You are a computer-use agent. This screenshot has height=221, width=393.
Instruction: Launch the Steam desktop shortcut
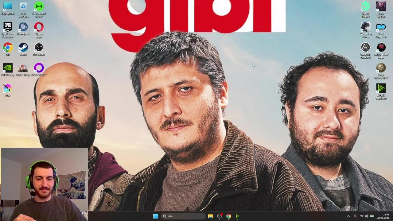tap(23, 49)
